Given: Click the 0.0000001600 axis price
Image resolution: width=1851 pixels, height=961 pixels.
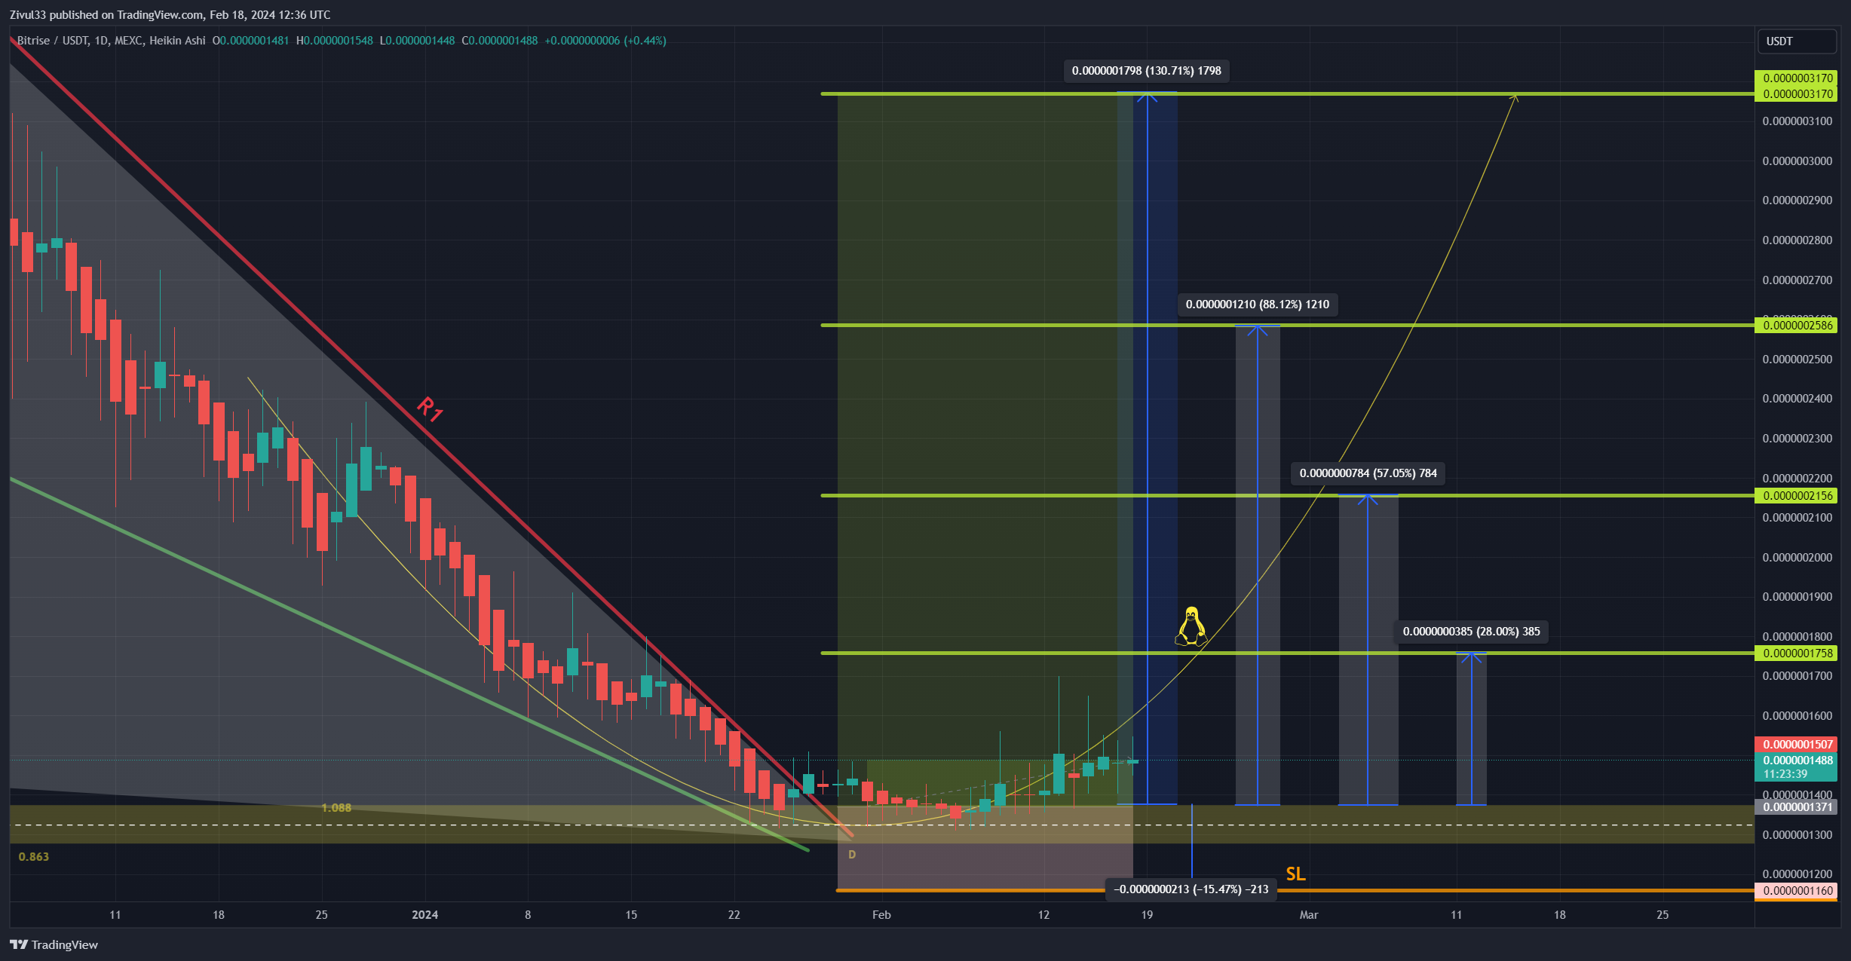Looking at the screenshot, I should (1797, 716).
